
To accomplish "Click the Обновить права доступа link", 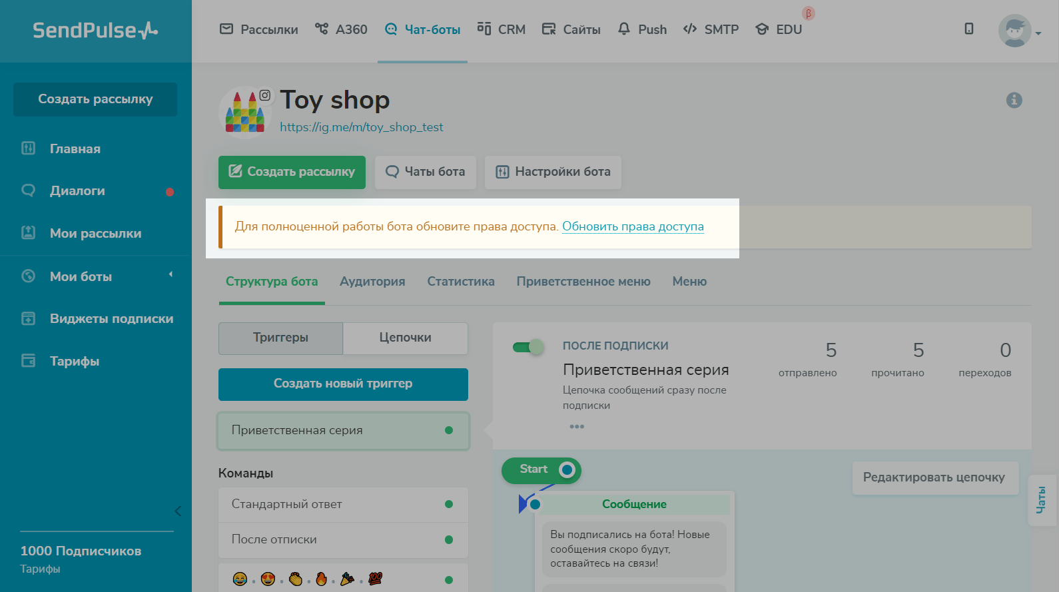I will click(633, 226).
